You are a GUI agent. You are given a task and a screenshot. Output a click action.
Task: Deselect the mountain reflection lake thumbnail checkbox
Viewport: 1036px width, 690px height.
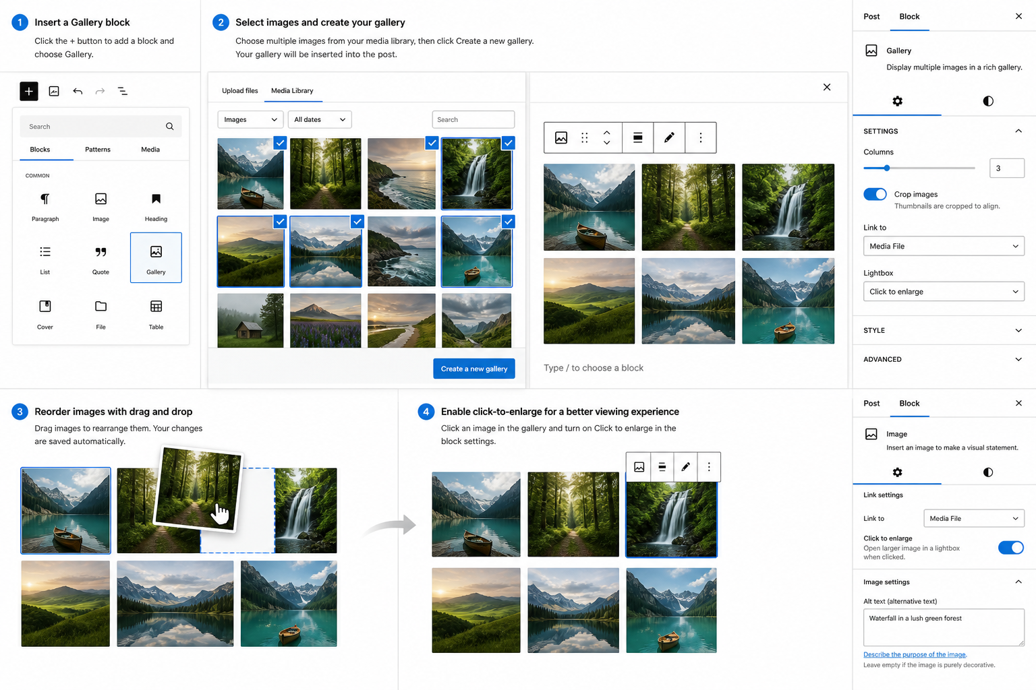357,221
